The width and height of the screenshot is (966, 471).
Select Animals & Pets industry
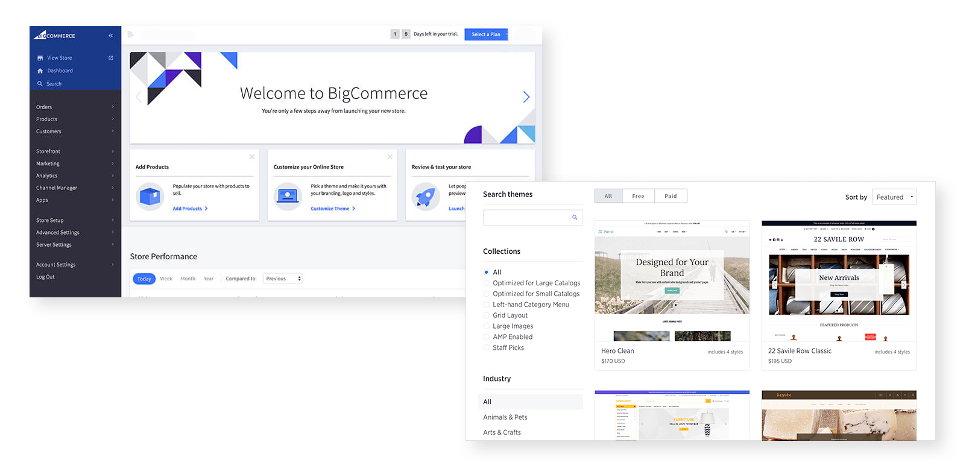point(505,417)
